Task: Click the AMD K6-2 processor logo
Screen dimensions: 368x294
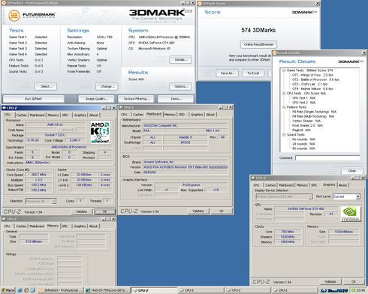Action: [100, 132]
